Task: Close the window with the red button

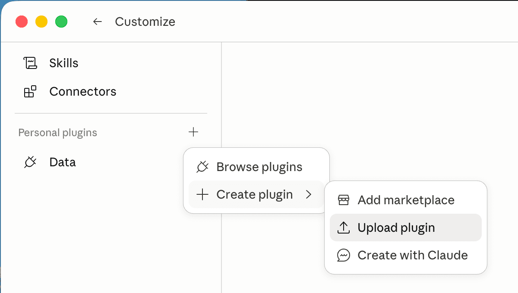Action: coord(22,22)
